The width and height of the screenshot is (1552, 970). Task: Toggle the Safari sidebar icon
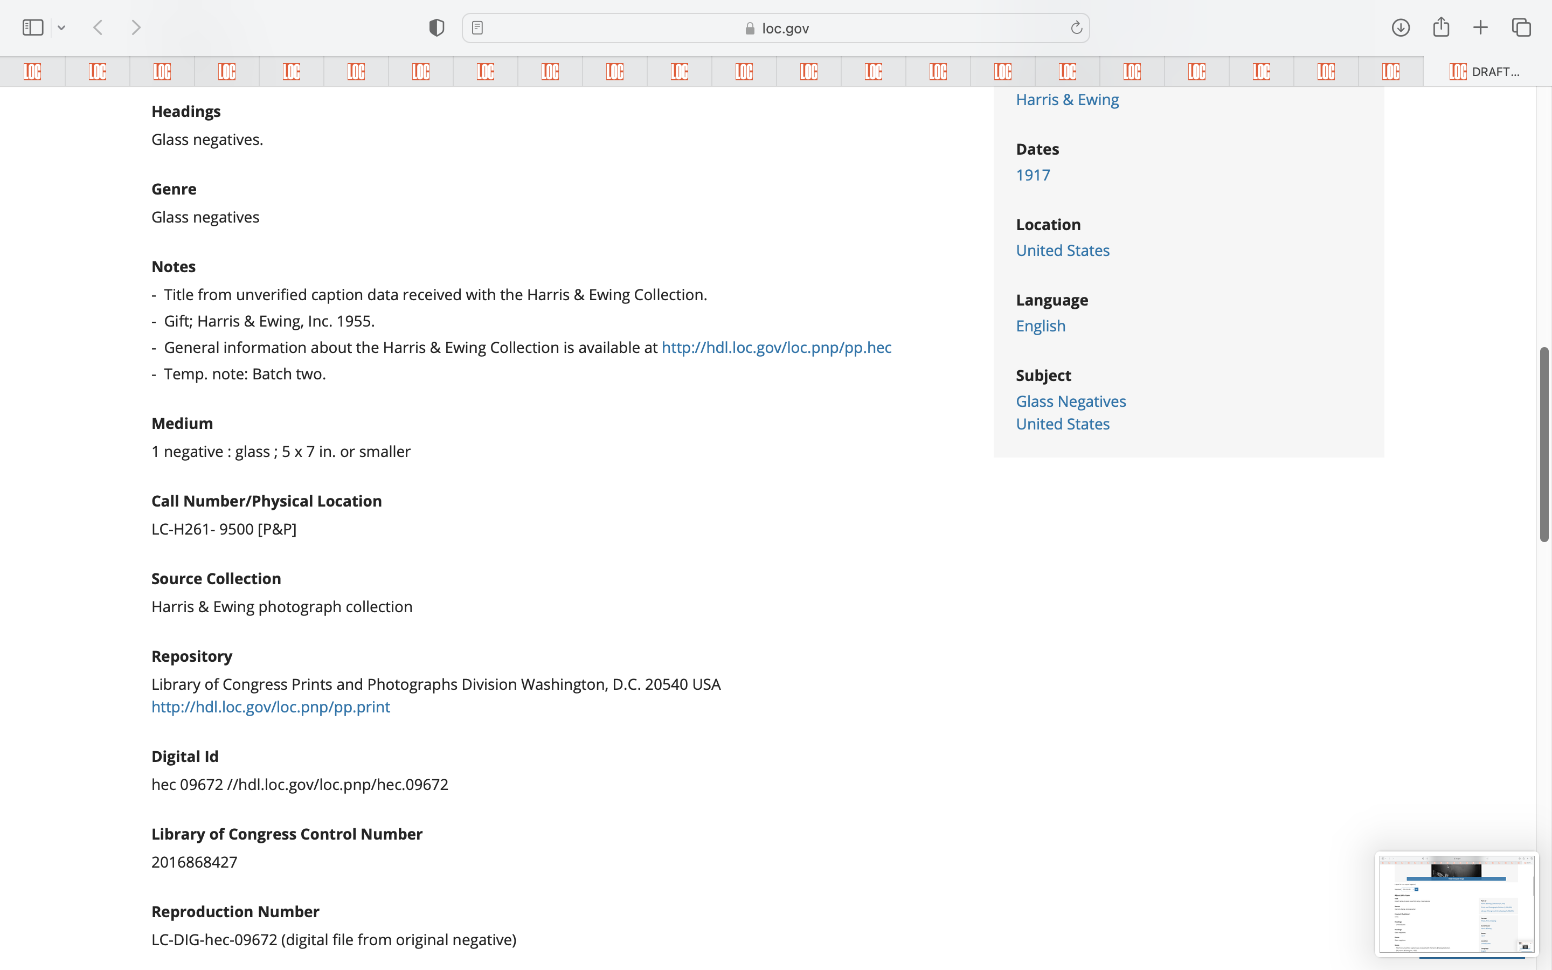coord(33,27)
